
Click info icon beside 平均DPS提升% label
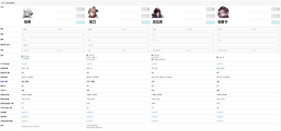click(11, 108)
